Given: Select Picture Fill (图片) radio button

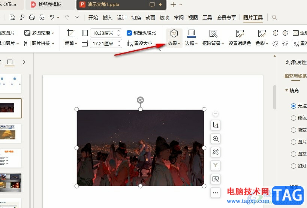Looking at the screenshot, I should click(x=293, y=142).
